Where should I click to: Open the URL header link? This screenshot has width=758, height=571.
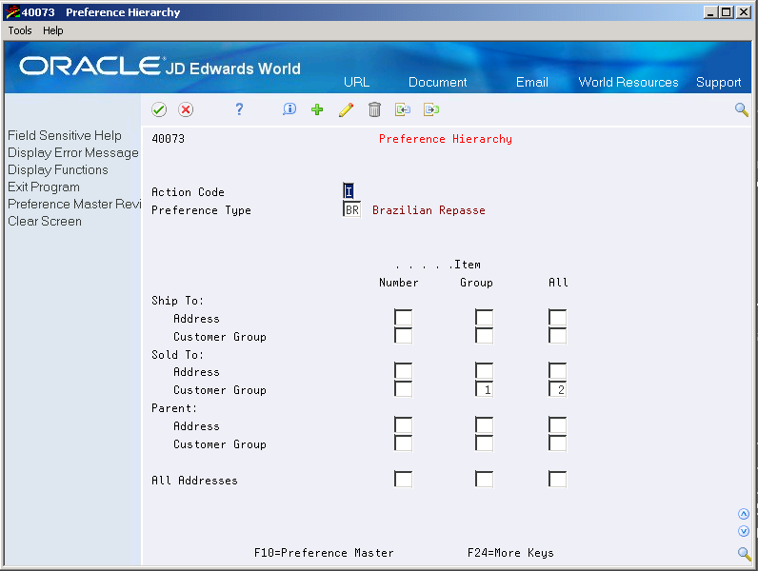coord(357,82)
